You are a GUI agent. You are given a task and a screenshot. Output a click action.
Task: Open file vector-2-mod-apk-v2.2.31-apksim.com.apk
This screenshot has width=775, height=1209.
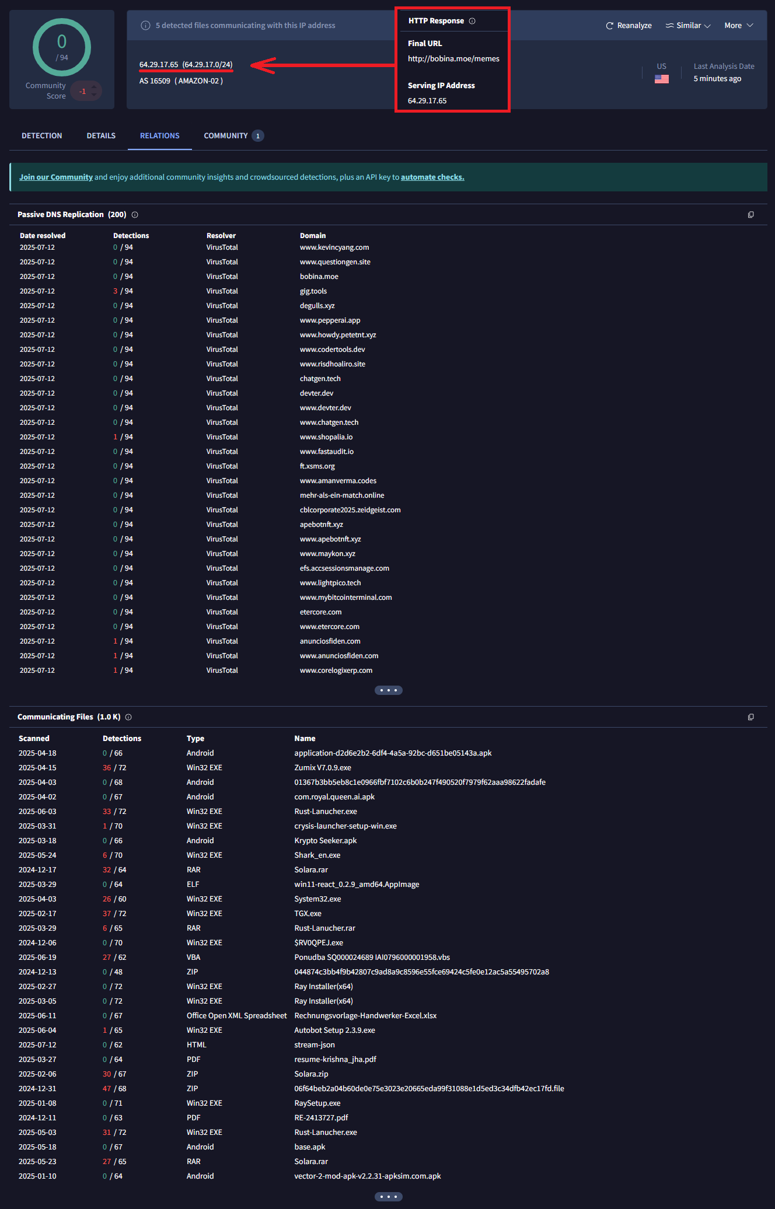coord(368,1176)
